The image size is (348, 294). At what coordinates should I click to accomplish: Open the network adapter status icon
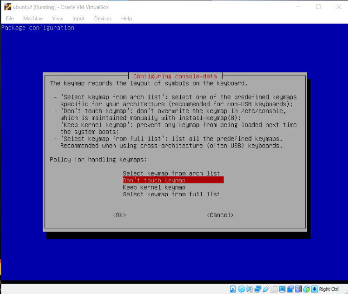click(x=257, y=289)
